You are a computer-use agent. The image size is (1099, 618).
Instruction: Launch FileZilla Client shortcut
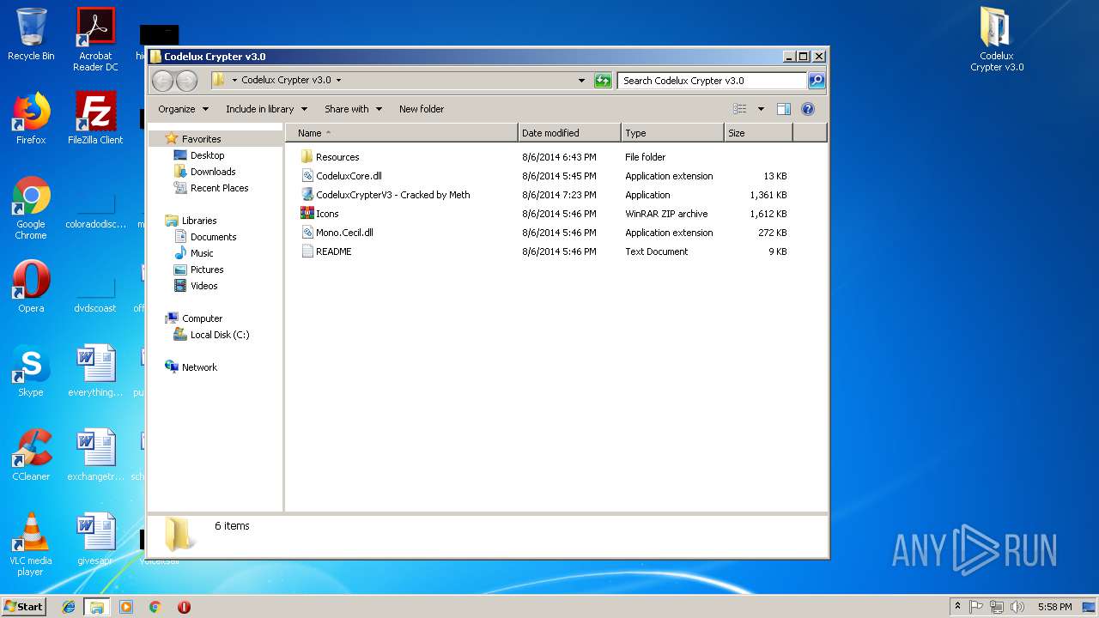pos(95,118)
